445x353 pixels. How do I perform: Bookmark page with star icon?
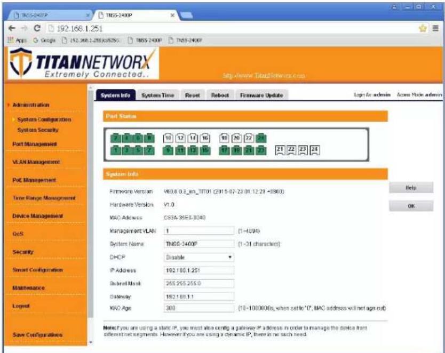[423, 28]
